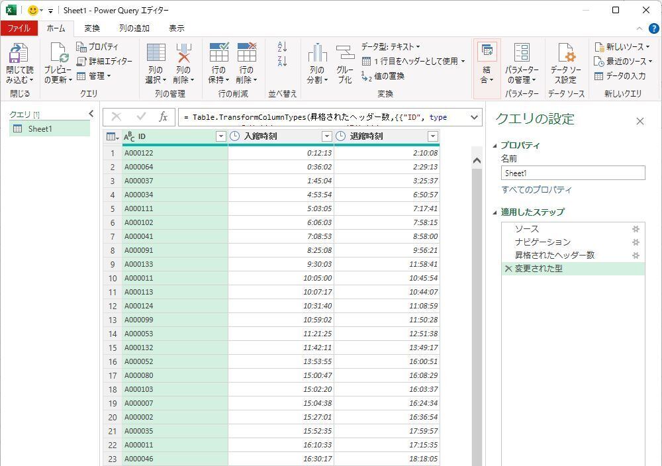Open All Properties (すべてのプロパティ) link
Viewport: 662px width, 466px height.
point(537,189)
